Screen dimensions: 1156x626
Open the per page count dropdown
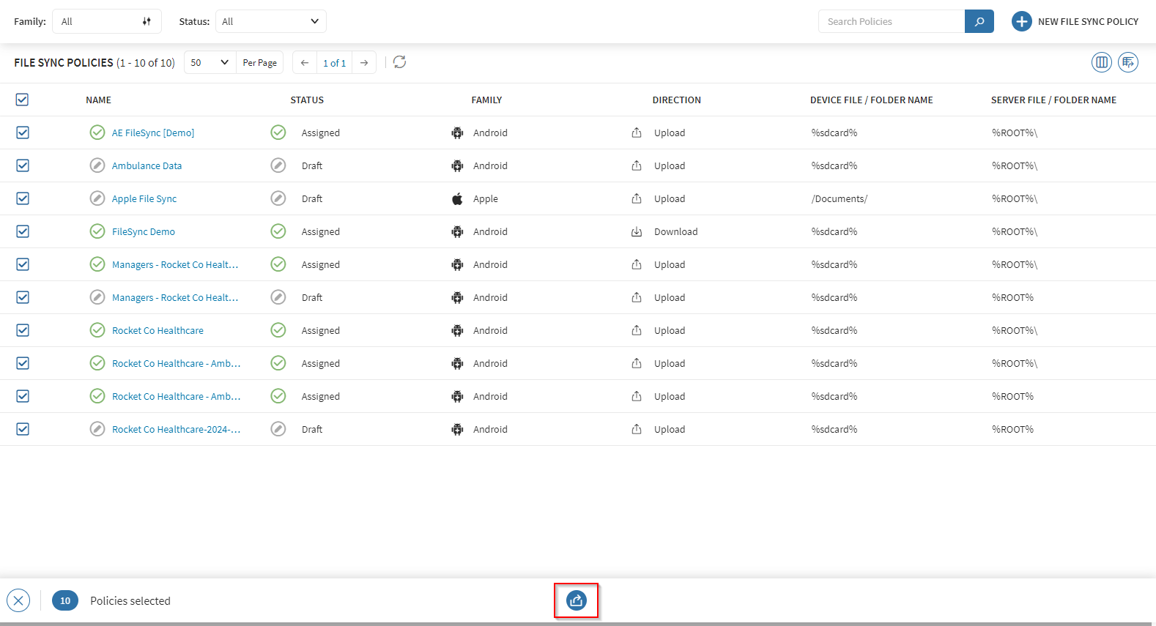(210, 62)
